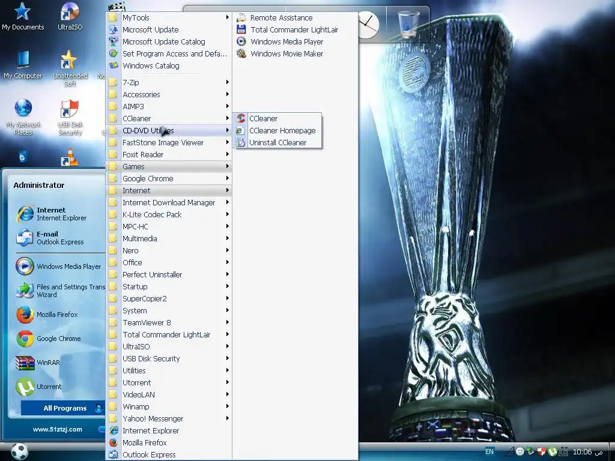Launch Outlook Express at programs list bottom
Screen dimensions: 615x461
[x=169, y=455]
